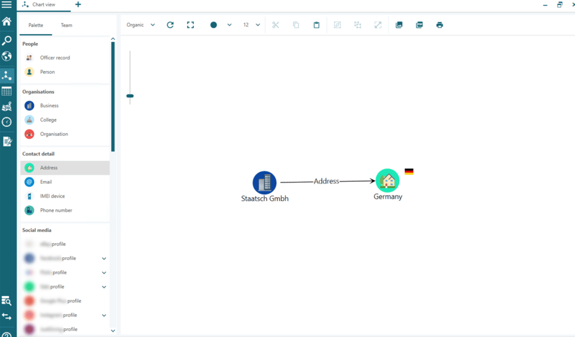
Task: Save chart as image icon
Action: coord(399,25)
